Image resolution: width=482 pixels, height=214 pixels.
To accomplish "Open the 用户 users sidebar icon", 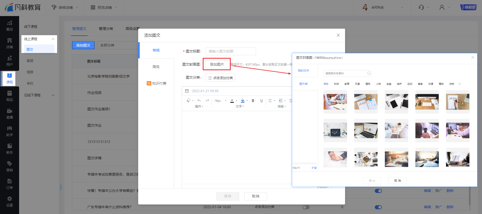I will [x=10, y=61].
